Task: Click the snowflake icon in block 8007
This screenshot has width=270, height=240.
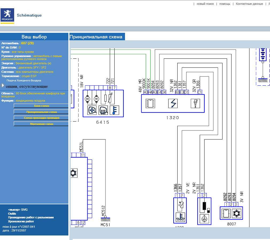Action: 236,213
